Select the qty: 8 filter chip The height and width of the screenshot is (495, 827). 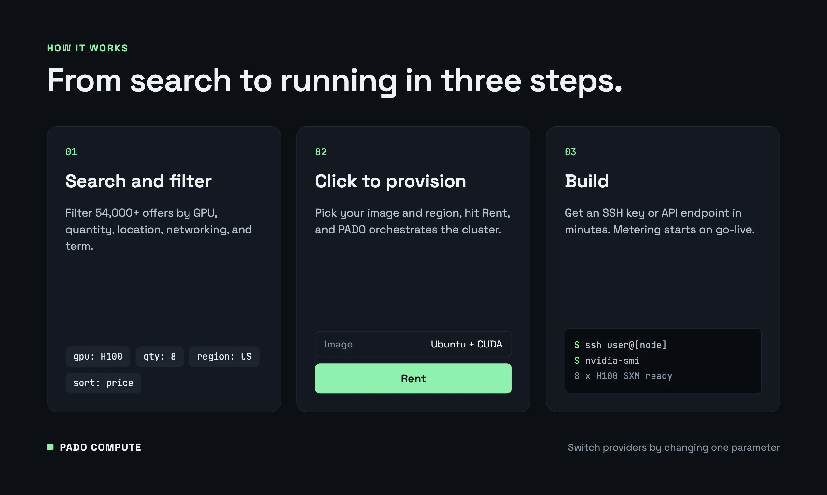click(160, 356)
